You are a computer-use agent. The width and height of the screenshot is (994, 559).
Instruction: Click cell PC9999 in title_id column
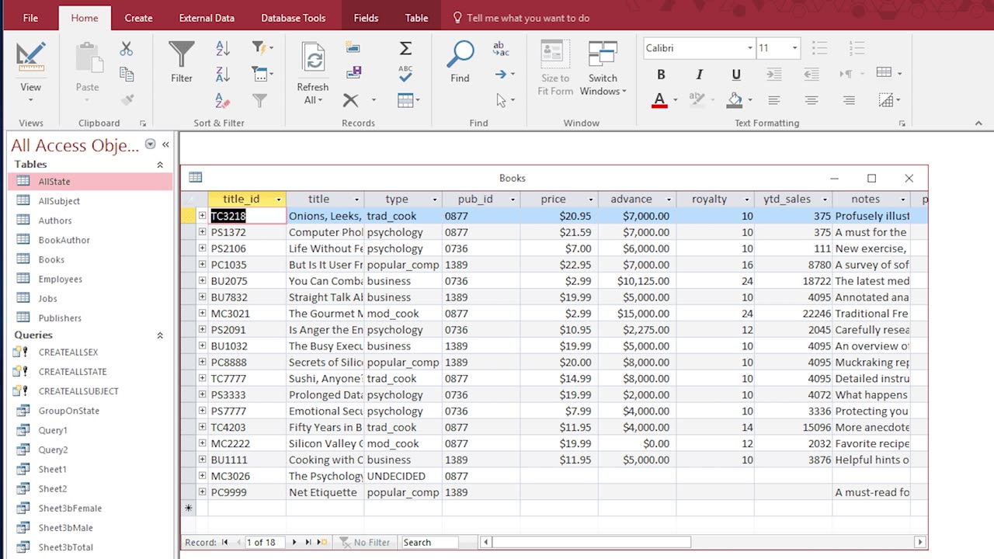[x=247, y=492]
